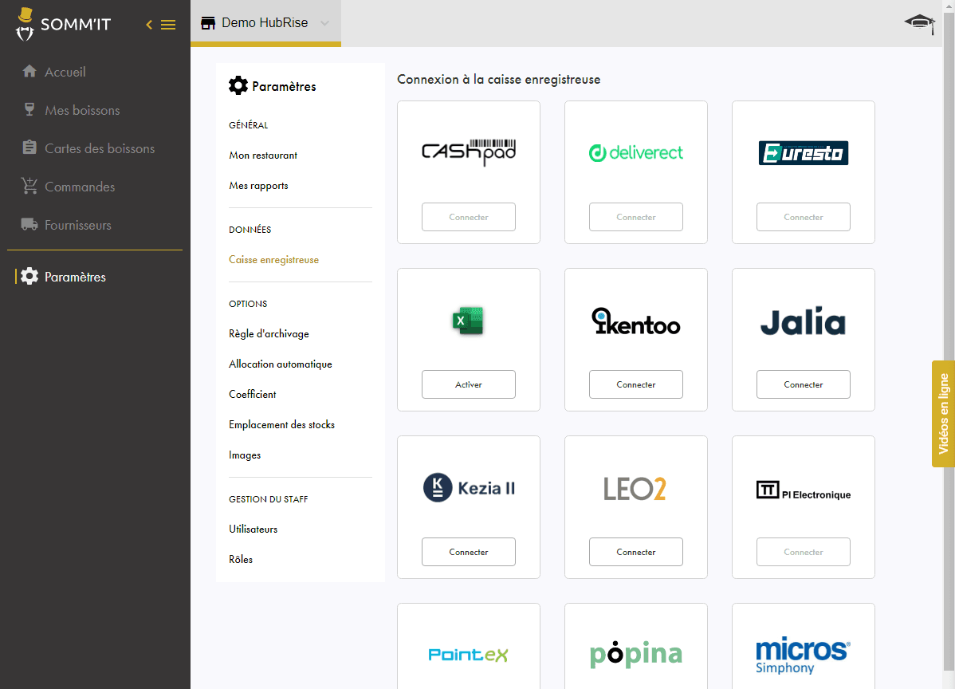955x689 pixels.
Task: Open the Vidéos en ligne side tab
Action: tap(943, 414)
